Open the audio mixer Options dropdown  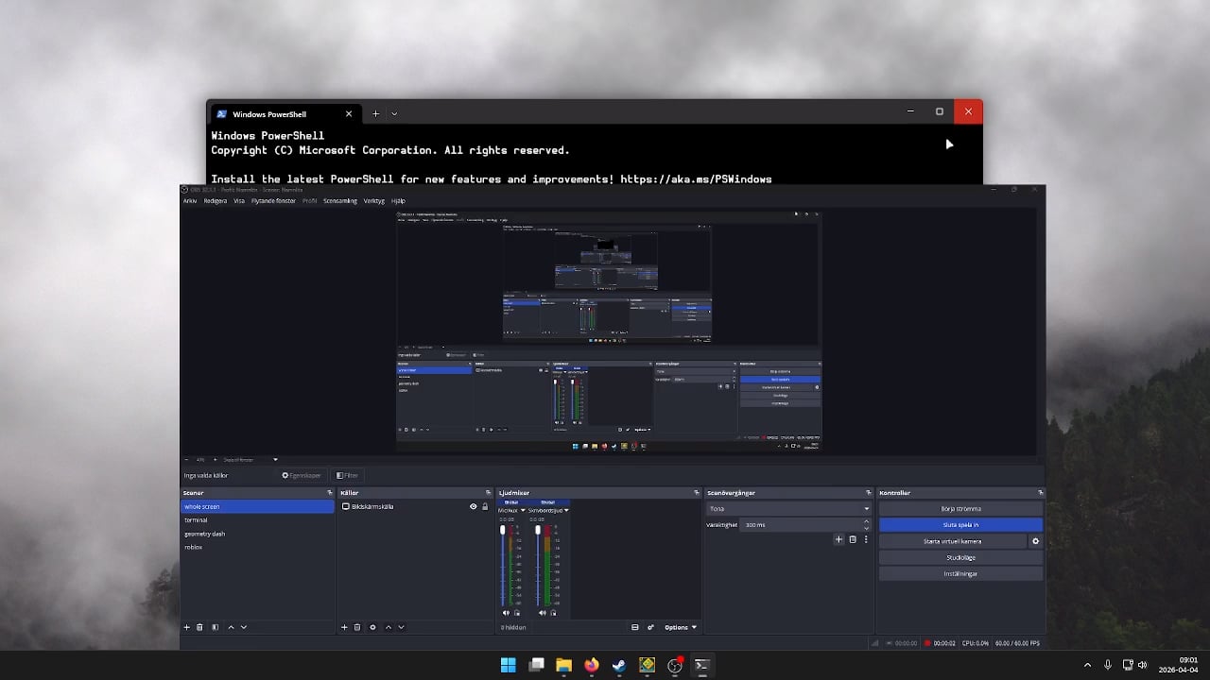tap(681, 627)
